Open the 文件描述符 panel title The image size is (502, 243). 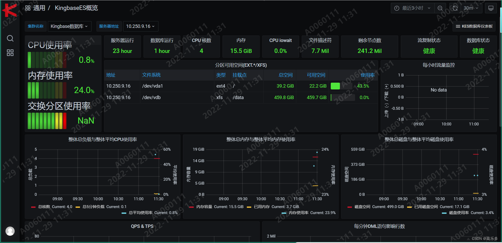[320, 40]
